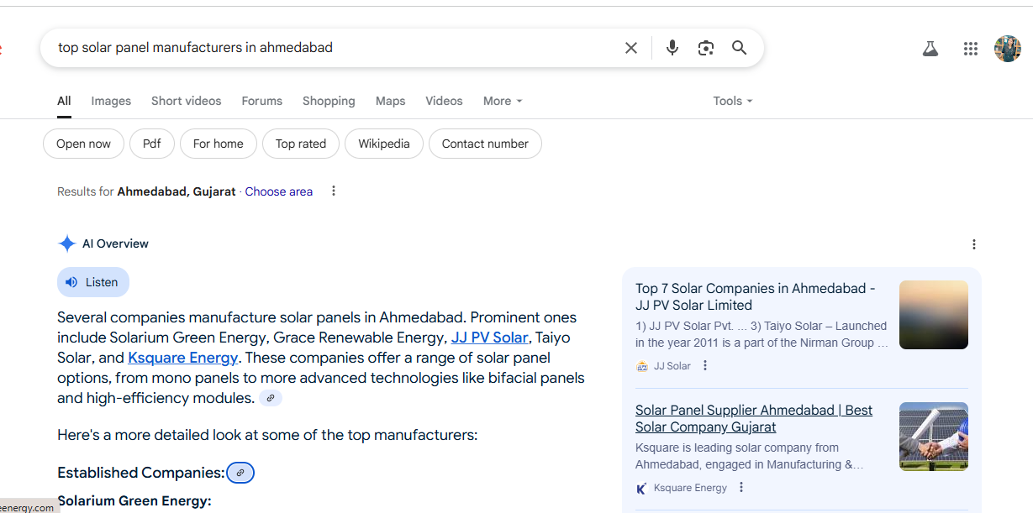Open Top 7 Solar Companies in Ahmedabad result

(x=756, y=296)
